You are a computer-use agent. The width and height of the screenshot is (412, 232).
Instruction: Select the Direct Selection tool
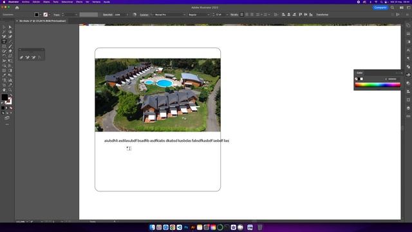coord(10,27)
